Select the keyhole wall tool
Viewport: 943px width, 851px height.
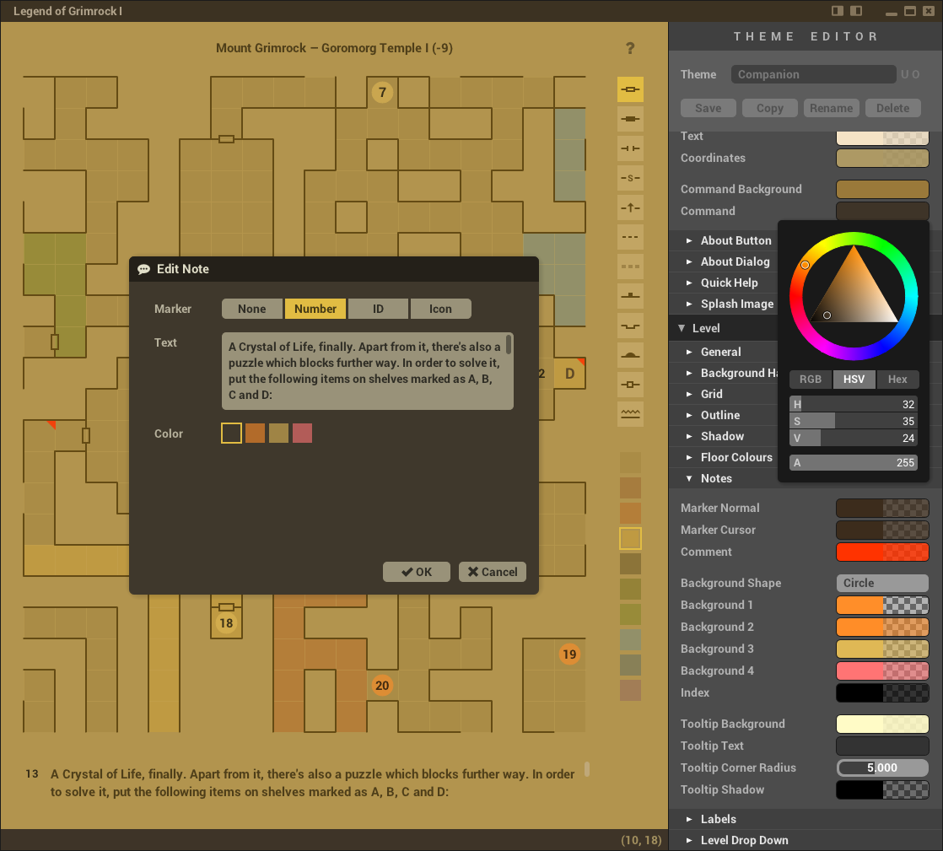click(x=630, y=385)
